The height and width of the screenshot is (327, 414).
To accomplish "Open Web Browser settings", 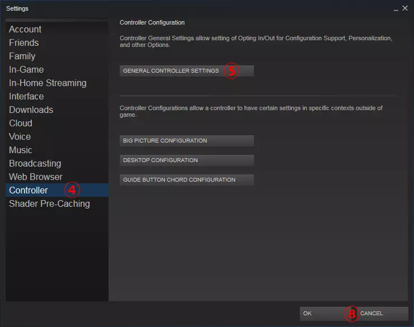I will coord(57,177).
